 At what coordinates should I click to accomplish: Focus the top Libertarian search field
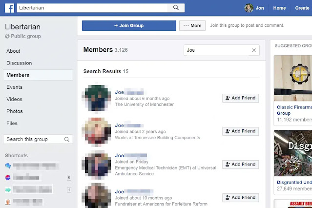click(92, 8)
